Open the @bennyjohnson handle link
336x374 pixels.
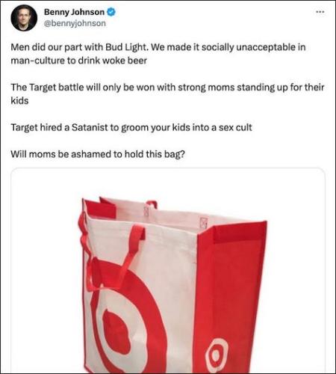tap(75, 23)
